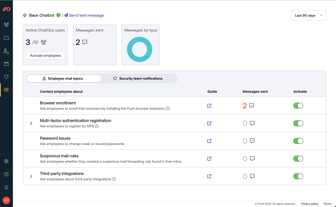Image resolution: width=336 pixels, height=207 pixels.
Task: Switch off Third-party integrations toggle
Action: click(x=298, y=176)
